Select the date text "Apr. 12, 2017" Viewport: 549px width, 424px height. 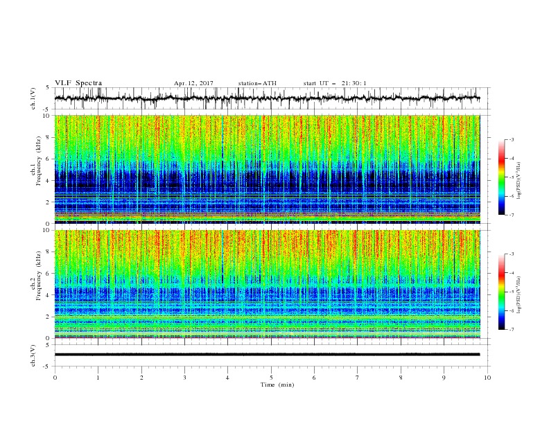[x=193, y=83]
